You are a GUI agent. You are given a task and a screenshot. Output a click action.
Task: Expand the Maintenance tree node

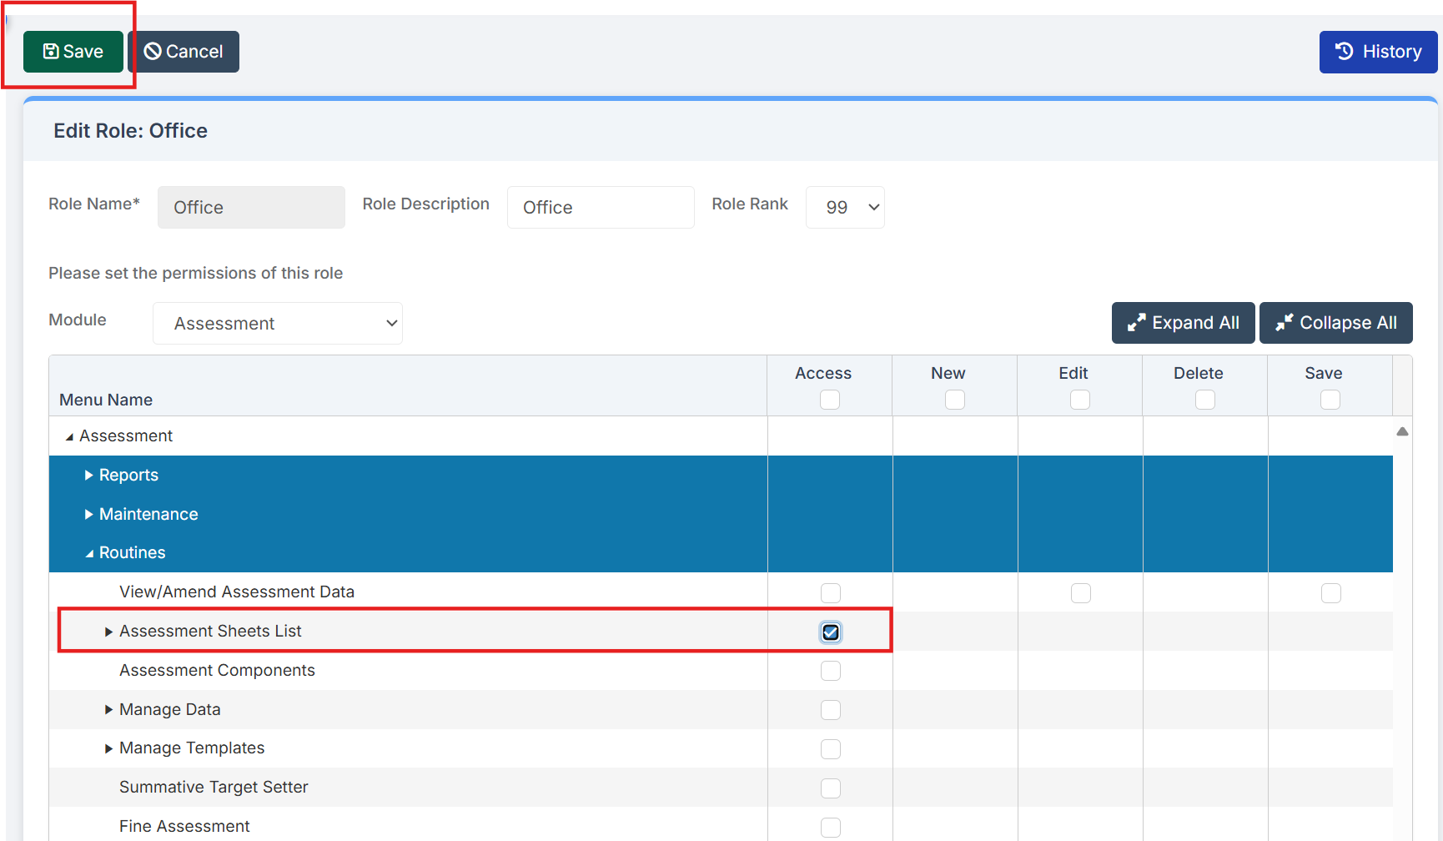point(88,515)
